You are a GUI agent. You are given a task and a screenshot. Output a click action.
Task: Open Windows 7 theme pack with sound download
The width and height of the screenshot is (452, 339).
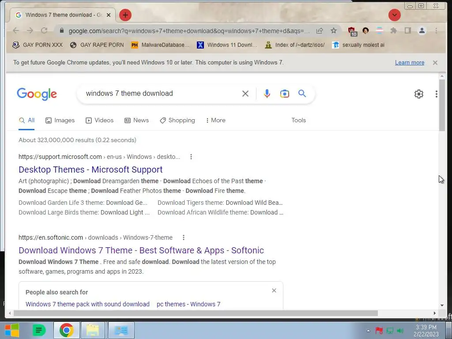tap(87, 304)
